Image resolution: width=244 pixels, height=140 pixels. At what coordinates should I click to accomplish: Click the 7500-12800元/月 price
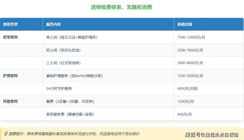tap(191, 37)
